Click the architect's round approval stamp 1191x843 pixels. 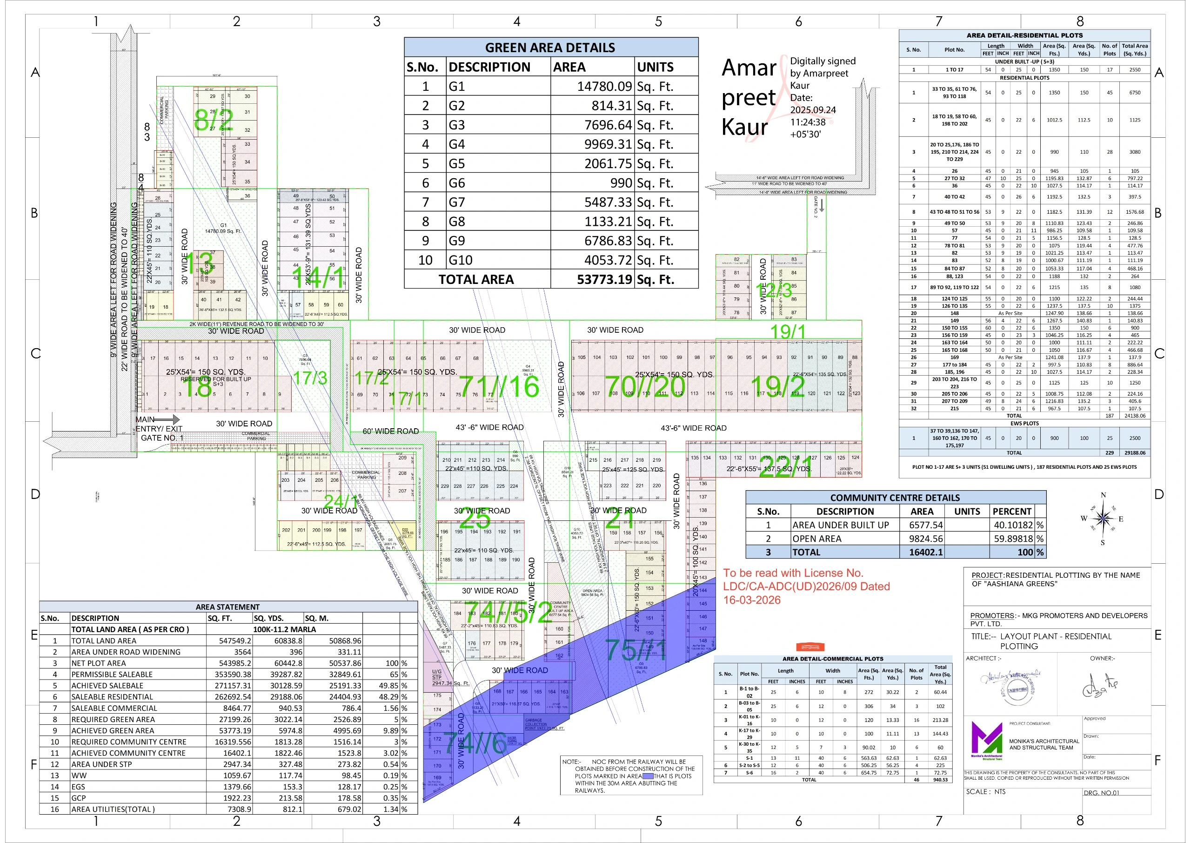[x=1017, y=689]
